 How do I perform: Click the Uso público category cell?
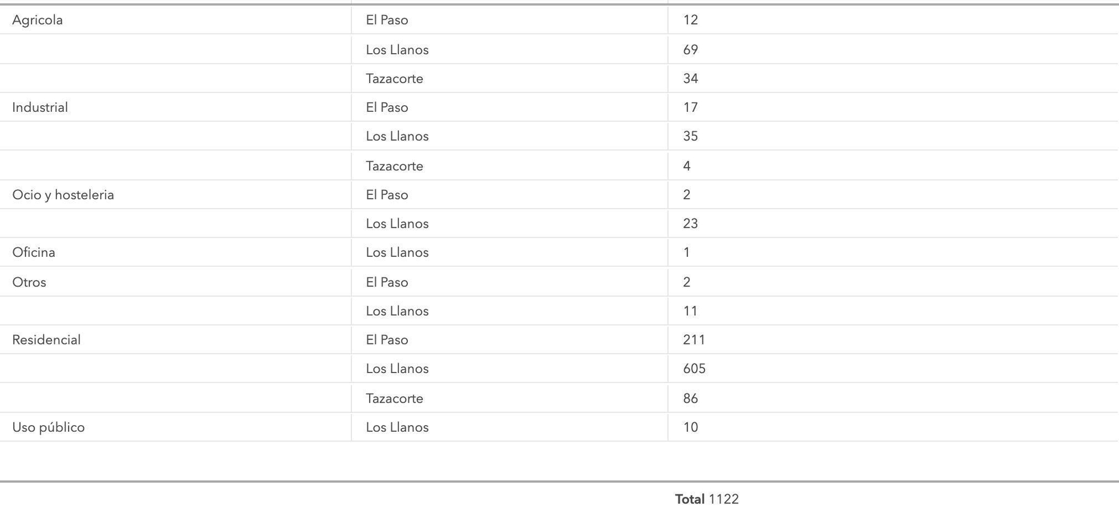[48, 427]
